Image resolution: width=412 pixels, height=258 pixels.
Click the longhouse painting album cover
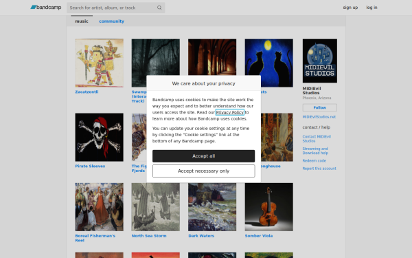tap(277, 137)
